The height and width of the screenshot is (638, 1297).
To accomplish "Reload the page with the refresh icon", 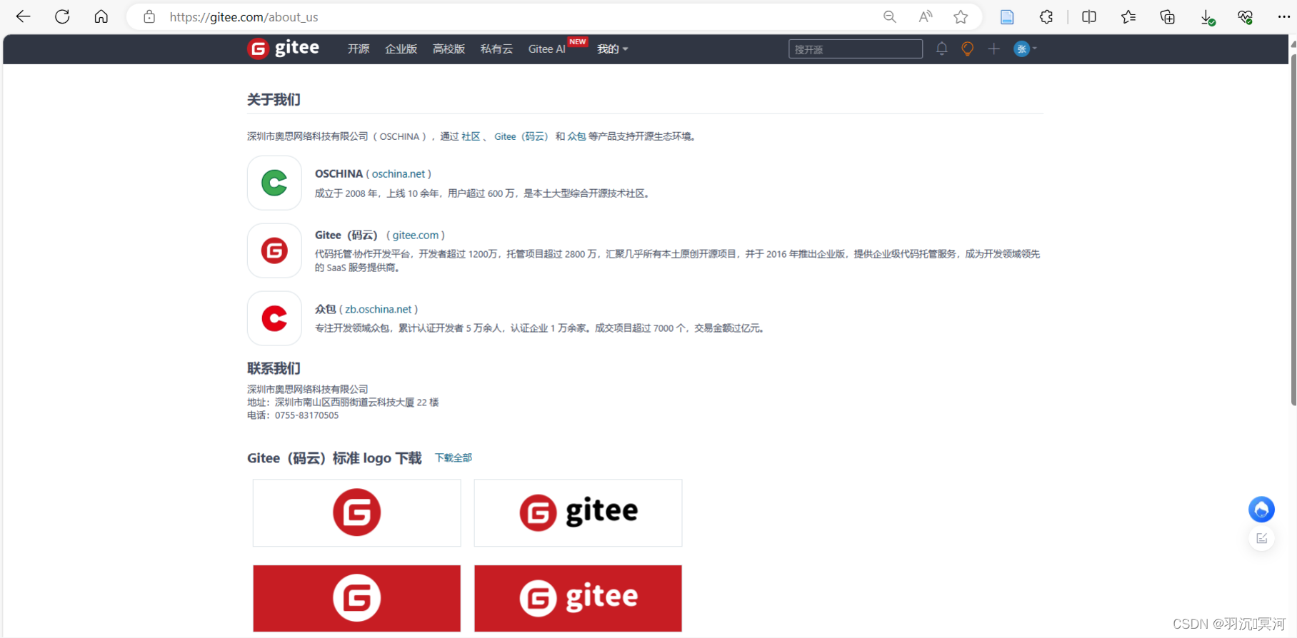I will 62,16.
